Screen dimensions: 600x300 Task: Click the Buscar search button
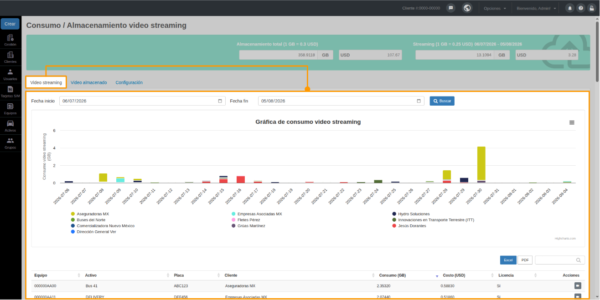coord(442,101)
